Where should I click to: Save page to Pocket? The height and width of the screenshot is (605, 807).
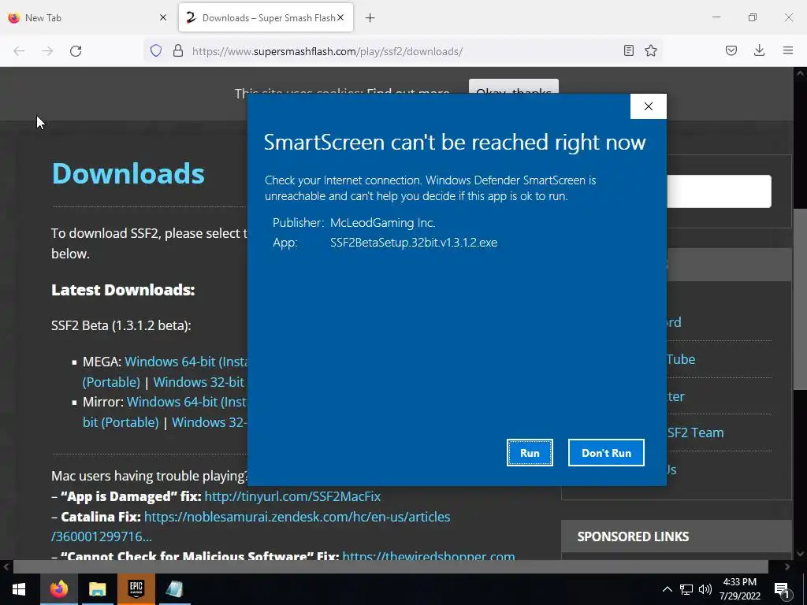tap(731, 50)
